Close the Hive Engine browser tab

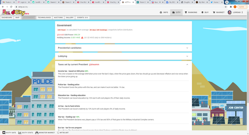click(x=118, y=2)
